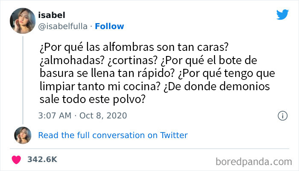Read the full conversation on Twitter
Screen dimensions: 299x171
tap(113, 136)
